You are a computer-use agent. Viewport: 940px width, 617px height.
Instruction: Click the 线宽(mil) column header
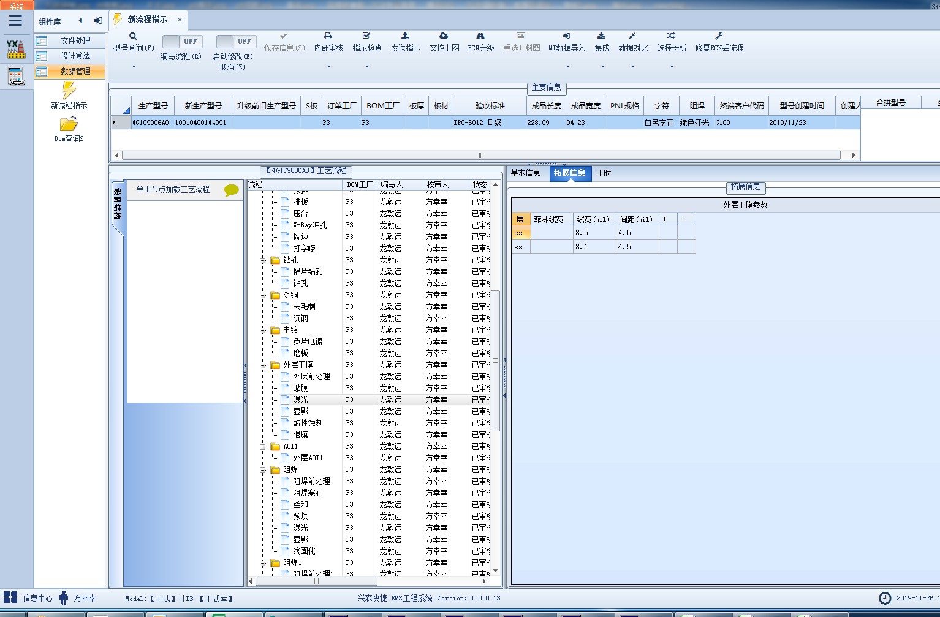point(594,219)
